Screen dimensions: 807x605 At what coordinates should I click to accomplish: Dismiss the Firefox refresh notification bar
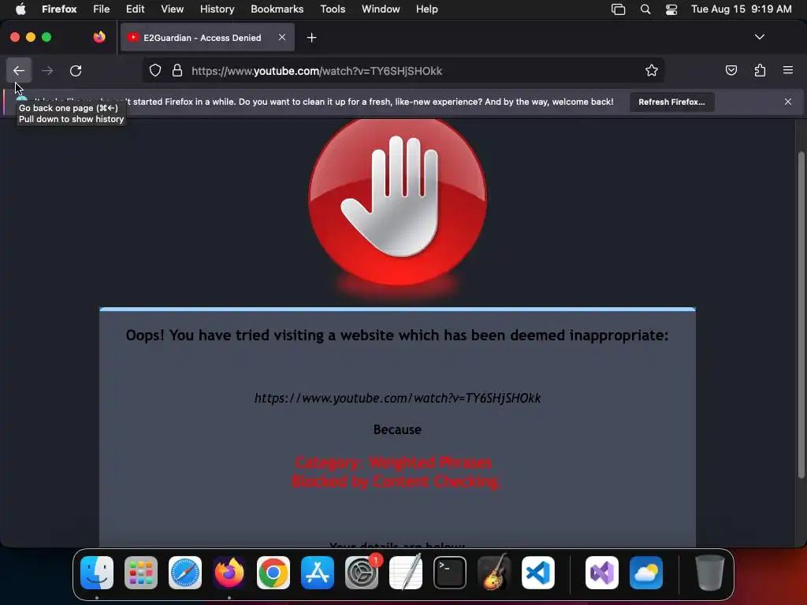787,102
